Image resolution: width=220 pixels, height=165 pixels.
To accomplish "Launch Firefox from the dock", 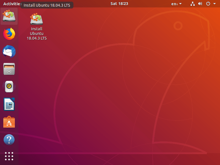I will (x=9, y=34).
